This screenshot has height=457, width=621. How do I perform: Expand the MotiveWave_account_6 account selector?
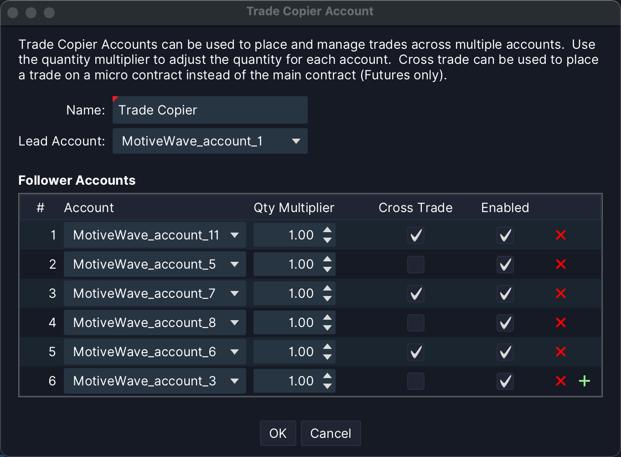click(x=155, y=352)
